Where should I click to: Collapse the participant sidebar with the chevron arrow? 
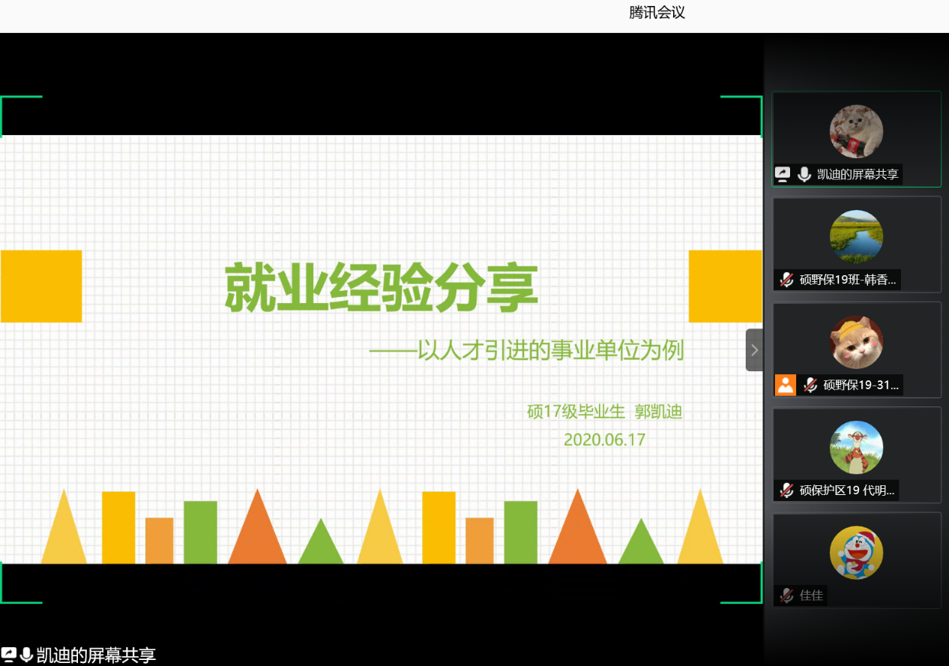tap(754, 350)
